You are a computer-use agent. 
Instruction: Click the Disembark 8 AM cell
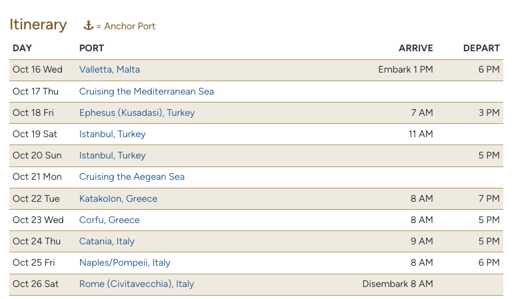click(x=397, y=284)
